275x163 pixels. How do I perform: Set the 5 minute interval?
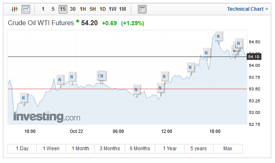pyautogui.click(x=53, y=9)
